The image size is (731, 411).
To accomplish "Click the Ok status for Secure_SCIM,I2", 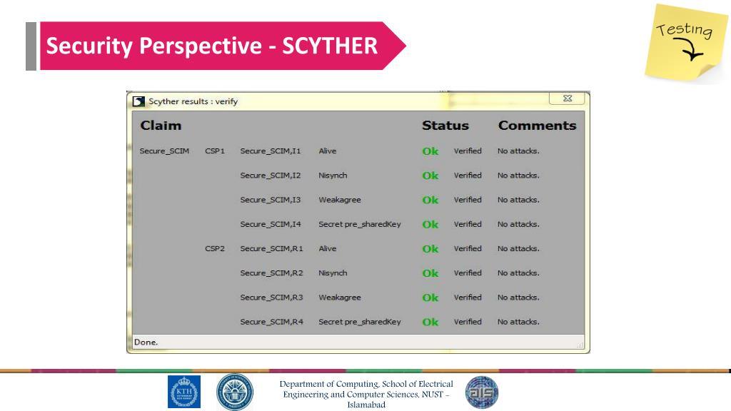I will click(x=430, y=176).
